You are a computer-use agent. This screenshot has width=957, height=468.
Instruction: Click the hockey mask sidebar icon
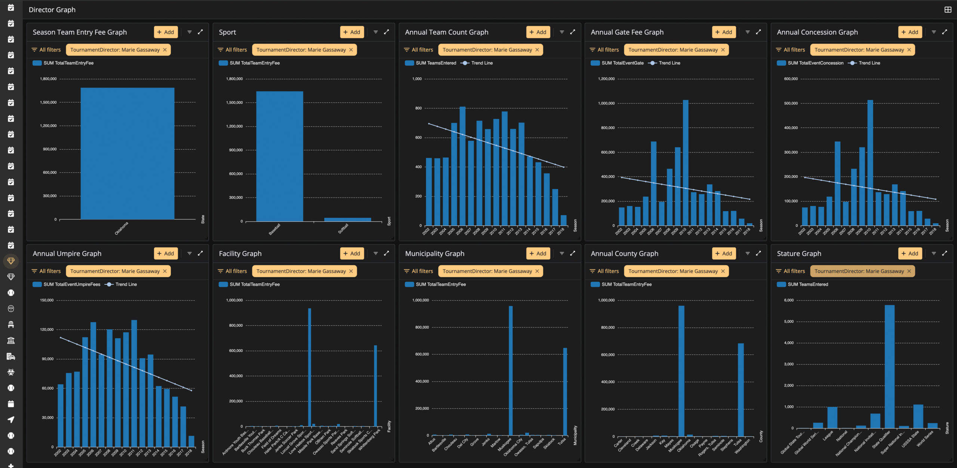(x=11, y=308)
